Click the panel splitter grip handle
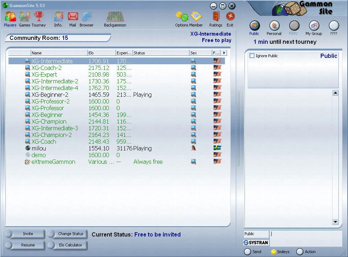Viewport: 348px width, 257px height. coord(239,128)
